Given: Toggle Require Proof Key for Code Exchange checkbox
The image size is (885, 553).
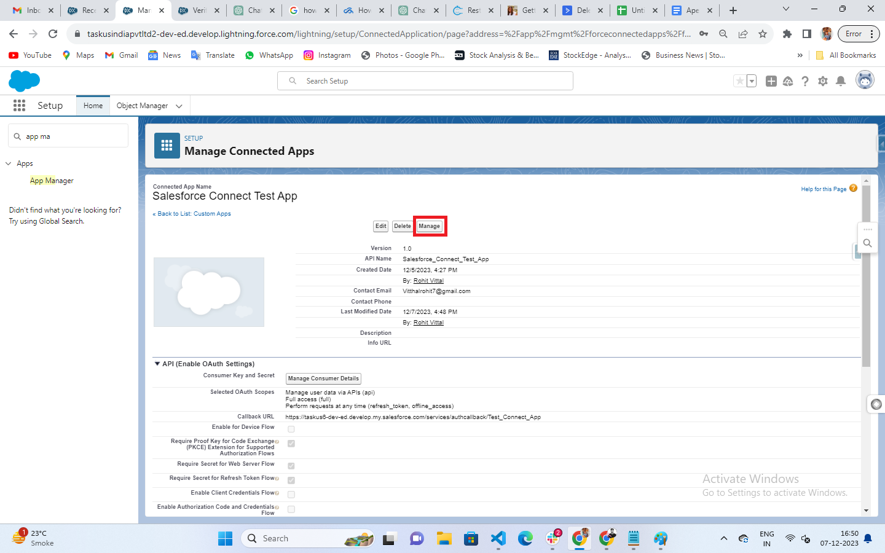Looking at the screenshot, I should click(291, 444).
